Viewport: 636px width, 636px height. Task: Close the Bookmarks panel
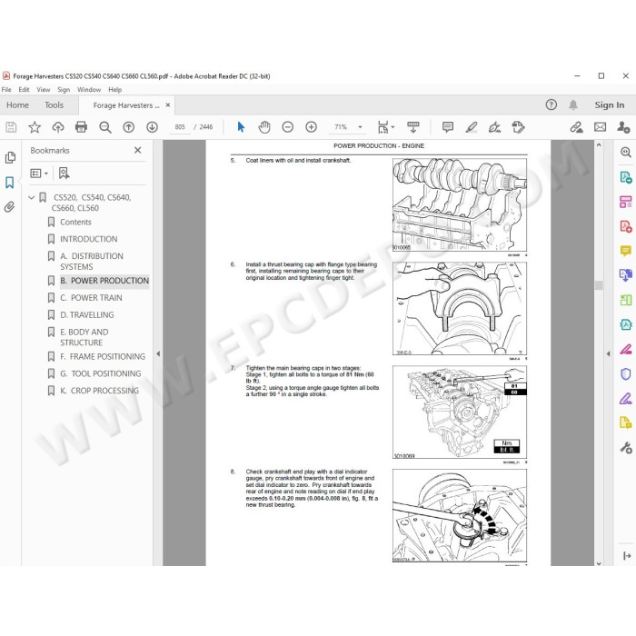[138, 150]
